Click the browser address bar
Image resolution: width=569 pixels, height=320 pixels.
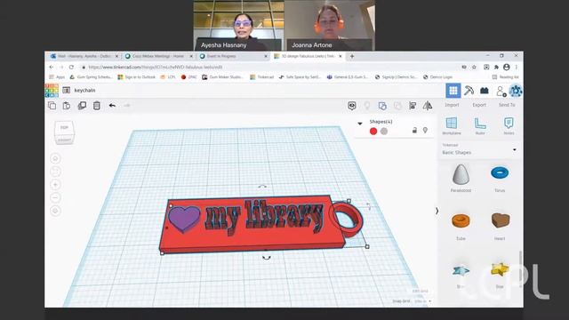(268, 68)
